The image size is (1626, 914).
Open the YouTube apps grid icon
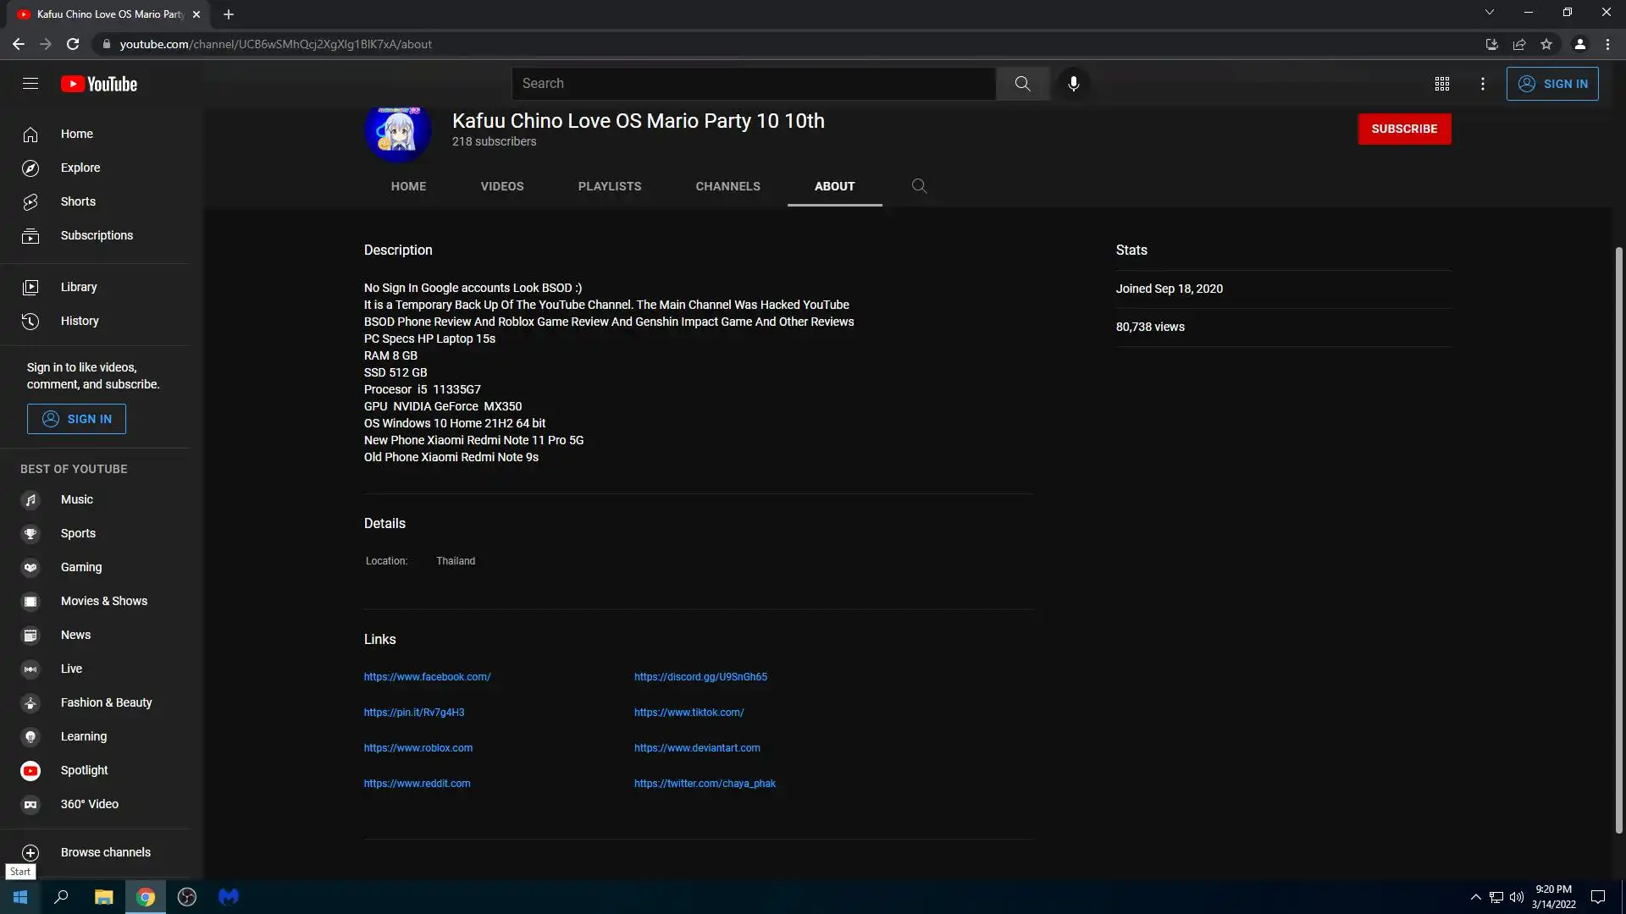(x=1441, y=84)
